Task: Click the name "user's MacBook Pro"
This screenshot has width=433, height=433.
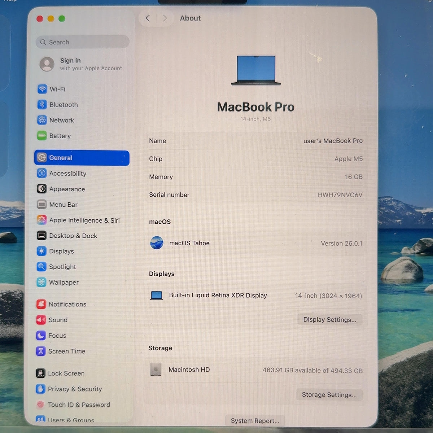Action: (x=333, y=141)
